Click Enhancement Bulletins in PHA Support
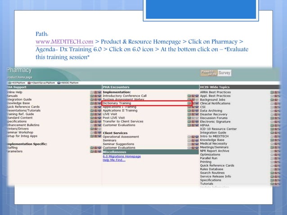 click(23, 125)
